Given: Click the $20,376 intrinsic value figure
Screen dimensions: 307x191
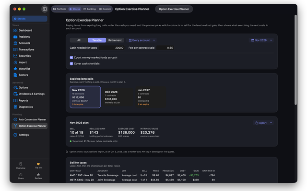Looking at the screenshot, I should tap(147, 133).
